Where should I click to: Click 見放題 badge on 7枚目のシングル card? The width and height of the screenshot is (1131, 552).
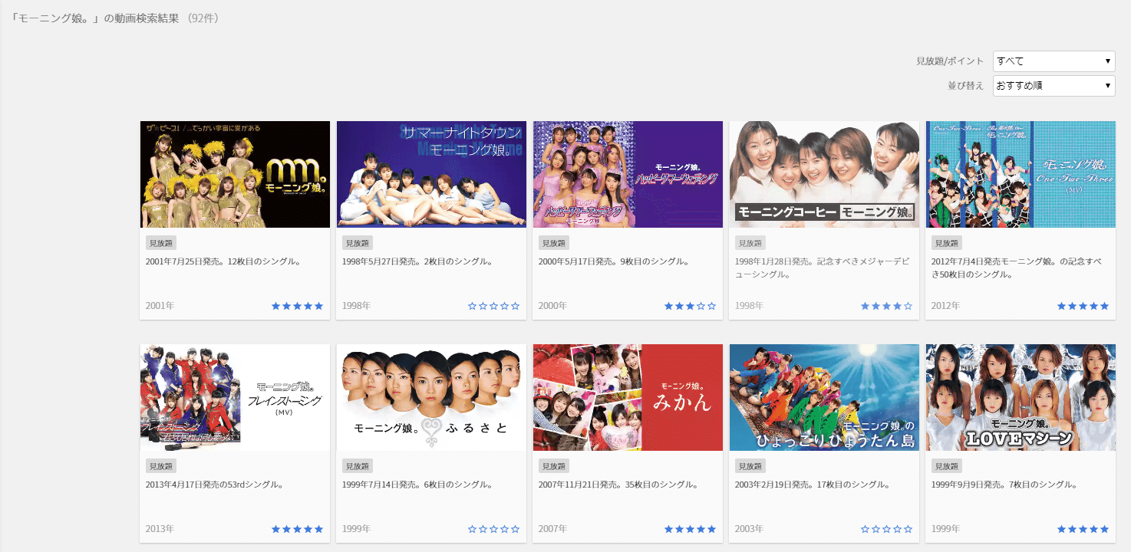(947, 466)
